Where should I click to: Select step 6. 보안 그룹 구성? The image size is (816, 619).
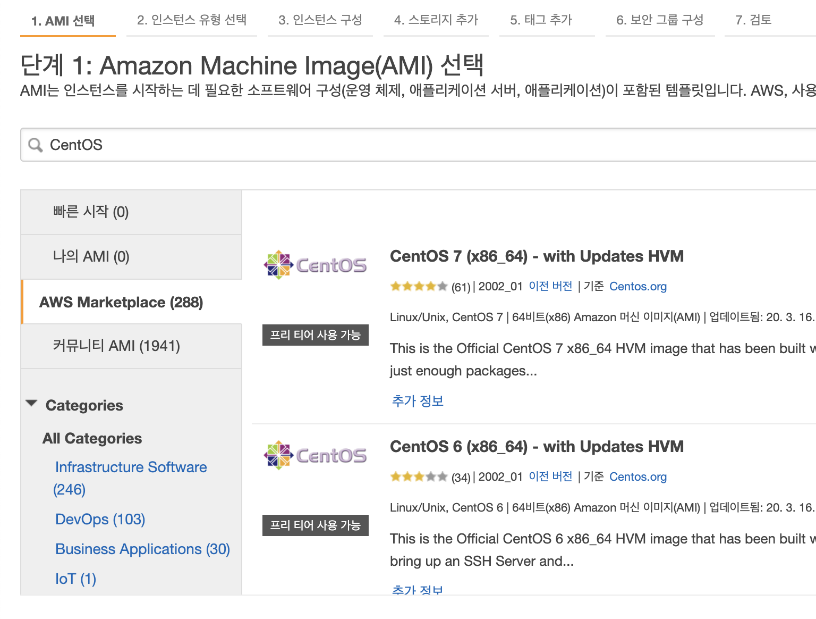coord(660,20)
